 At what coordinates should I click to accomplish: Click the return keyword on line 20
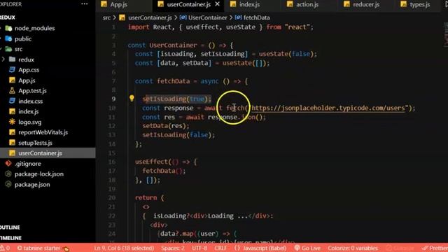(146, 197)
